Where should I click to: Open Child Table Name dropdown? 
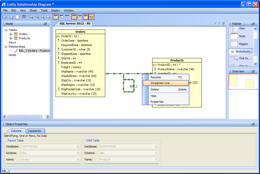156,159
